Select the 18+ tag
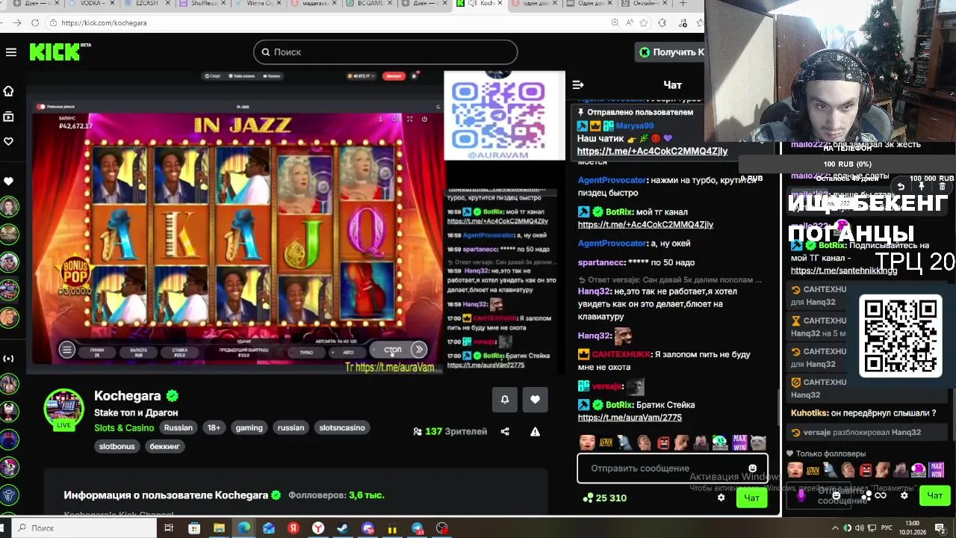Viewport: 956px width, 538px height. [214, 428]
